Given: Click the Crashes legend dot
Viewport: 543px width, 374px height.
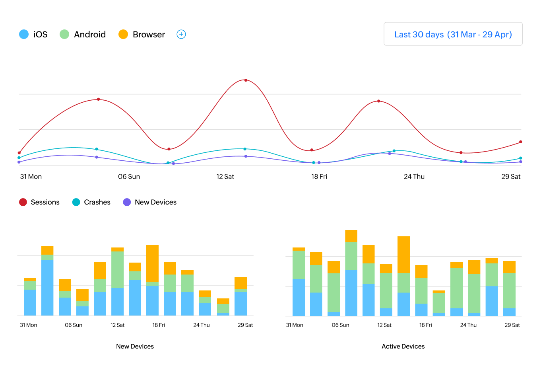Looking at the screenshot, I should (76, 202).
